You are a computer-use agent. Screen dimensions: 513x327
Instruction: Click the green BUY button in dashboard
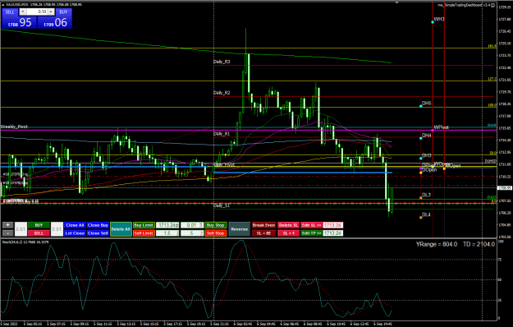39,225
